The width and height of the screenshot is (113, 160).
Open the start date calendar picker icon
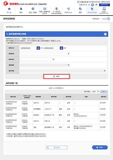pos(38,48)
